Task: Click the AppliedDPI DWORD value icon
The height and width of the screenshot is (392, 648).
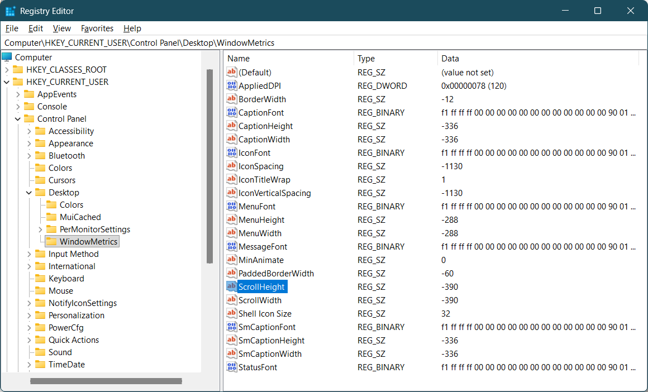Action: [232, 86]
